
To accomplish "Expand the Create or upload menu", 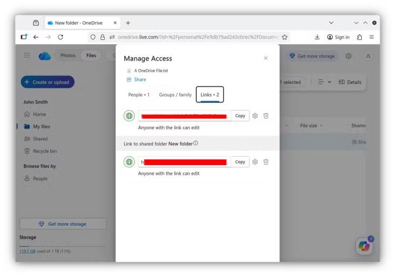I will [x=47, y=82].
